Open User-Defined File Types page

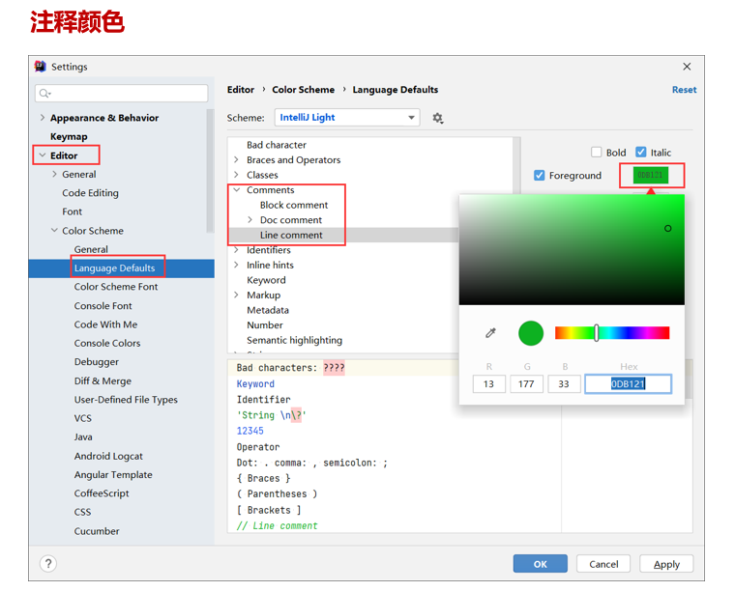[126, 400]
